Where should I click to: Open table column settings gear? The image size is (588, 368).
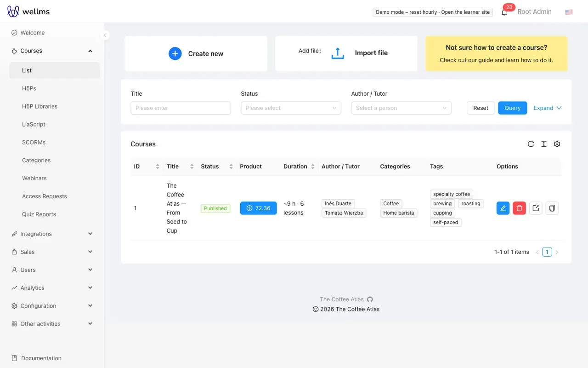point(557,144)
